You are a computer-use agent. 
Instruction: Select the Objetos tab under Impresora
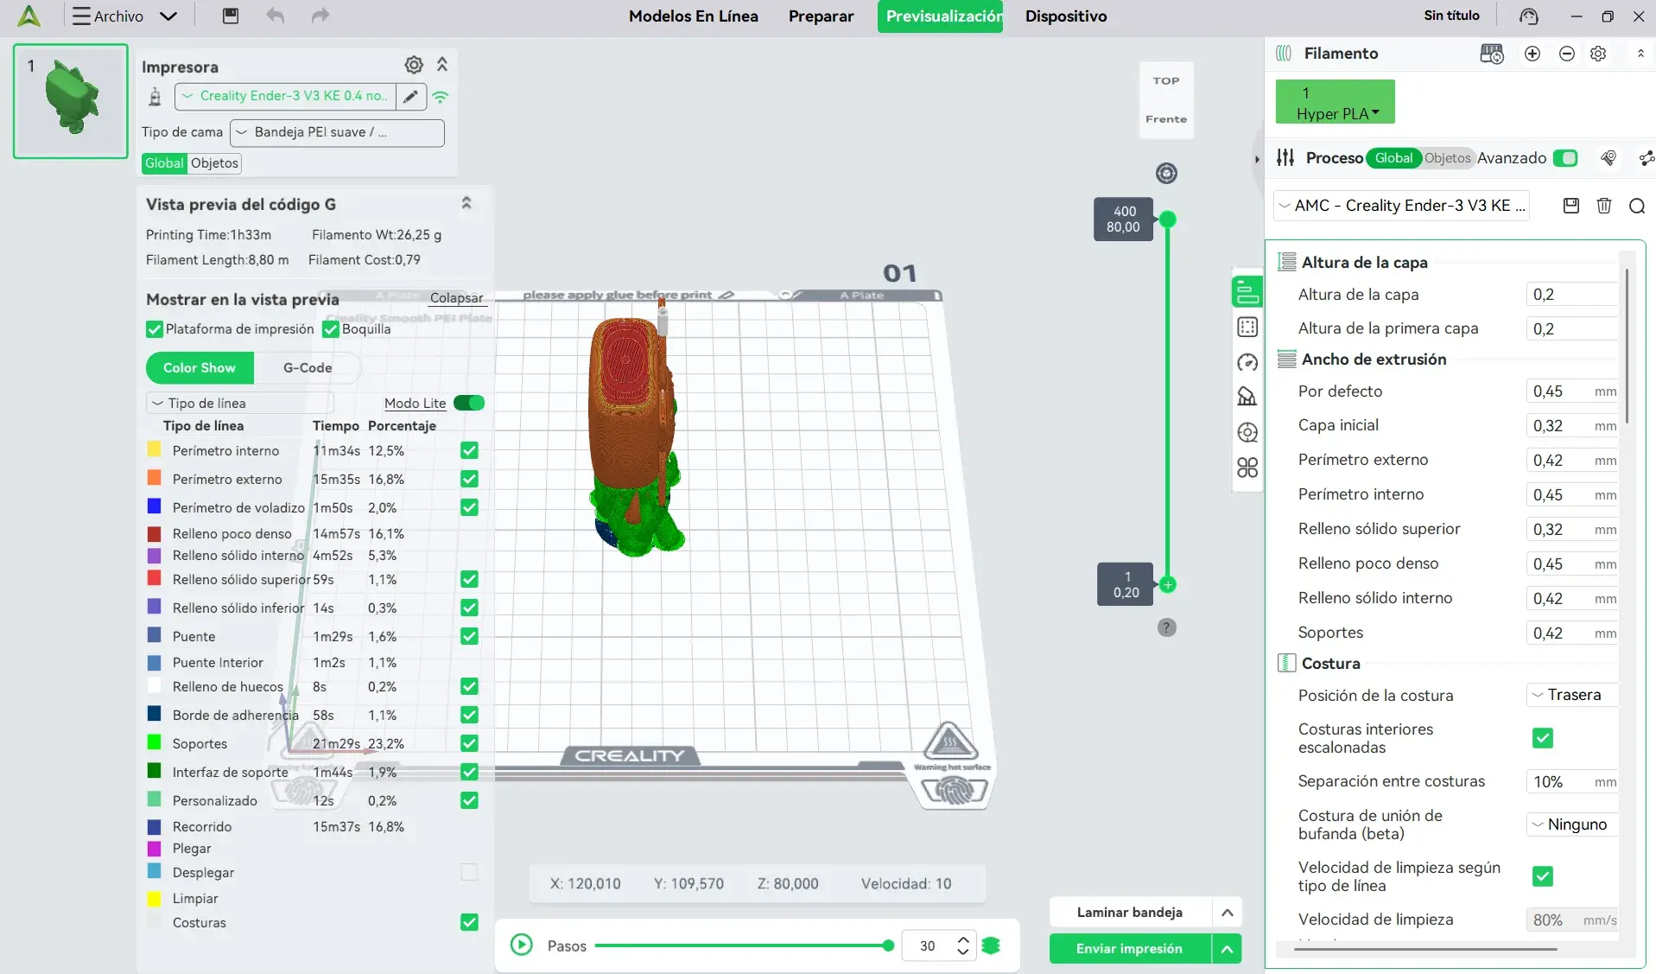pos(214,163)
